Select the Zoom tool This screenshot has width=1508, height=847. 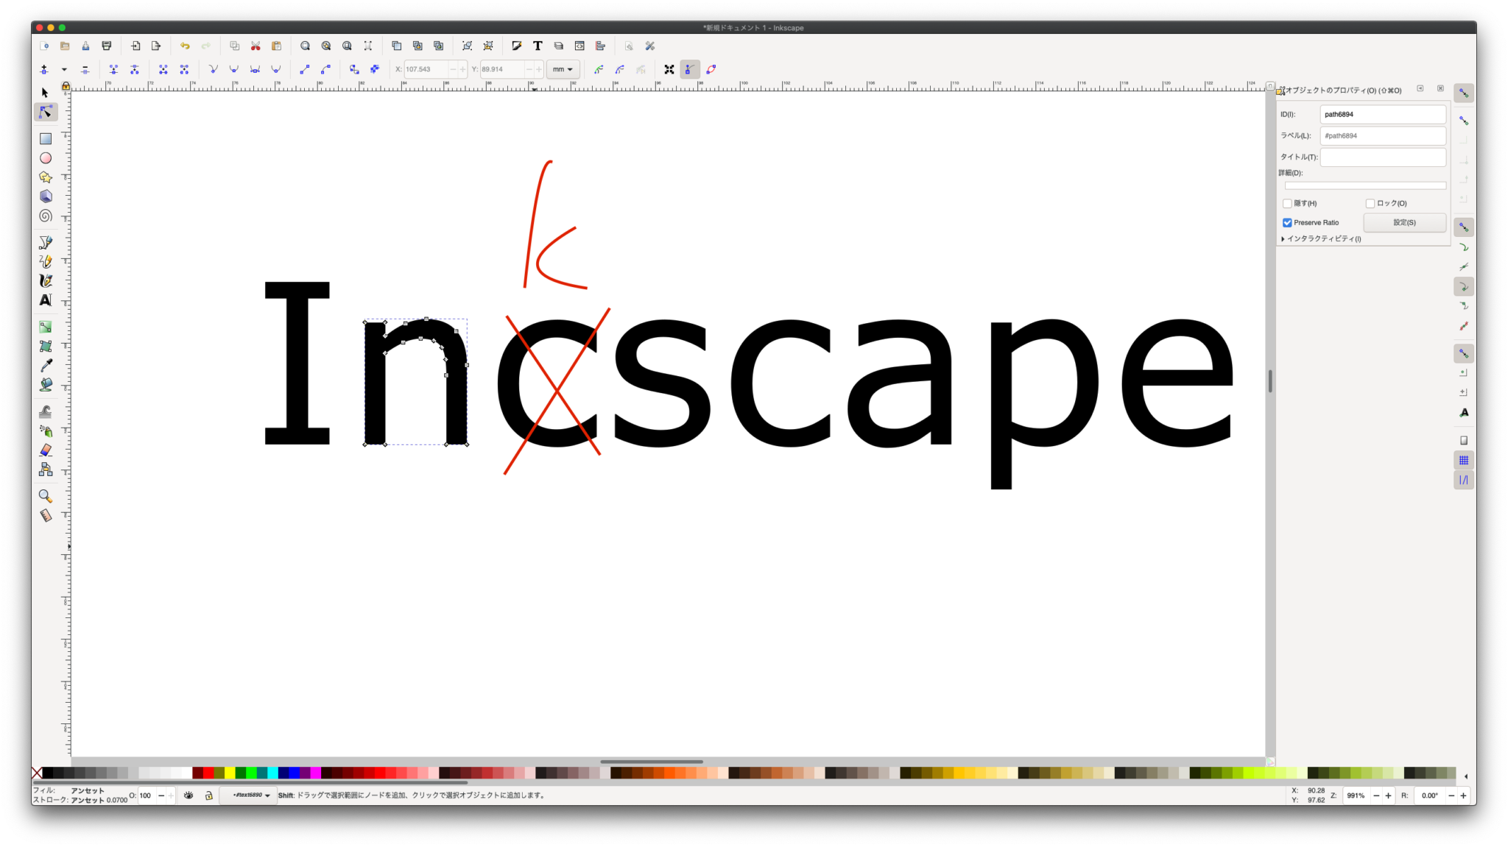pos(45,496)
